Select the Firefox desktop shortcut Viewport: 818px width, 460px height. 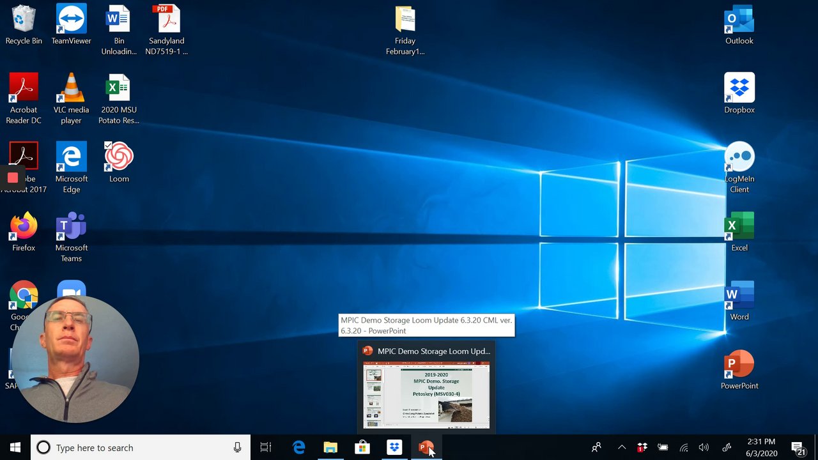(x=24, y=231)
